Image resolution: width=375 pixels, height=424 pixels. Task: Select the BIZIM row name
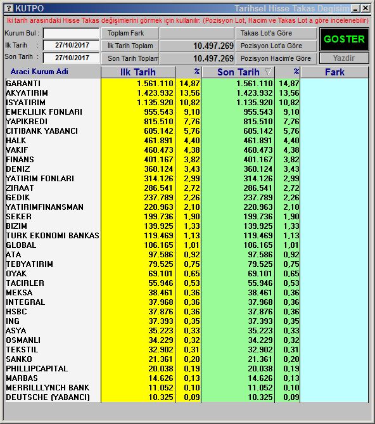tap(16, 226)
